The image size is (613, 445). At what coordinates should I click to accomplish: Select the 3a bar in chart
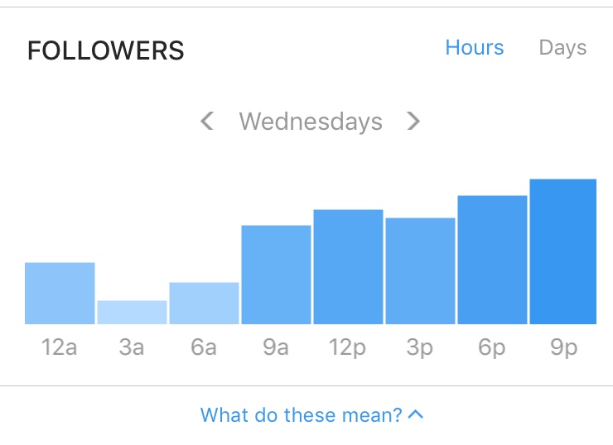(133, 313)
